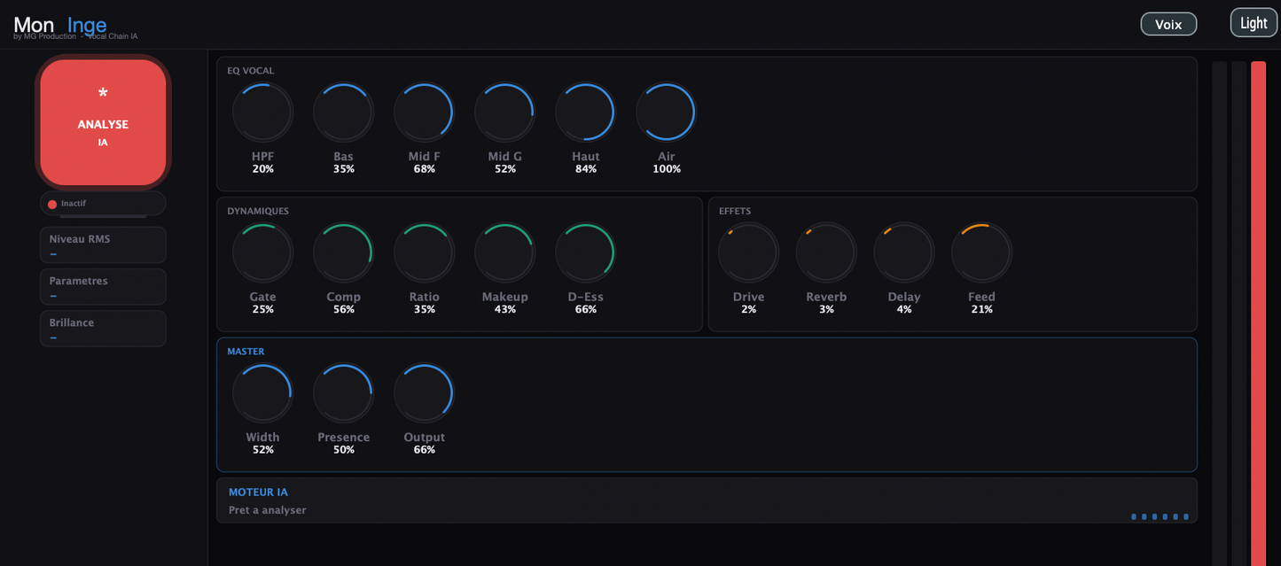Click the HPF value 20%
This screenshot has width=1281, height=566.
(x=262, y=169)
